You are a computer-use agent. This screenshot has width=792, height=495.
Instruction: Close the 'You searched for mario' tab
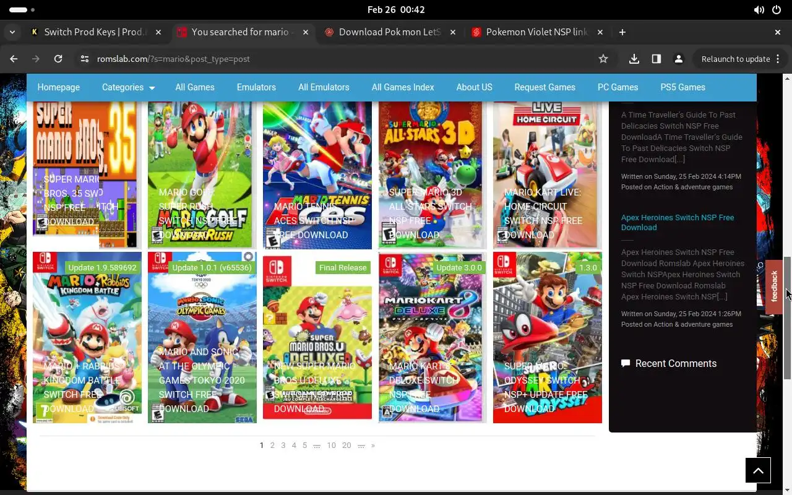[306, 32]
